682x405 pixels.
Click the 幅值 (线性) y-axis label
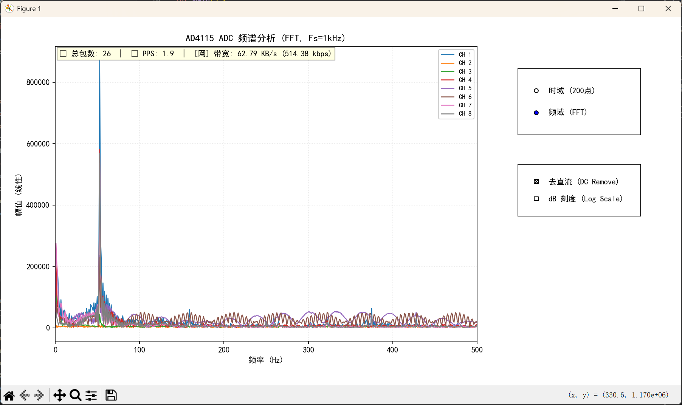point(19,195)
